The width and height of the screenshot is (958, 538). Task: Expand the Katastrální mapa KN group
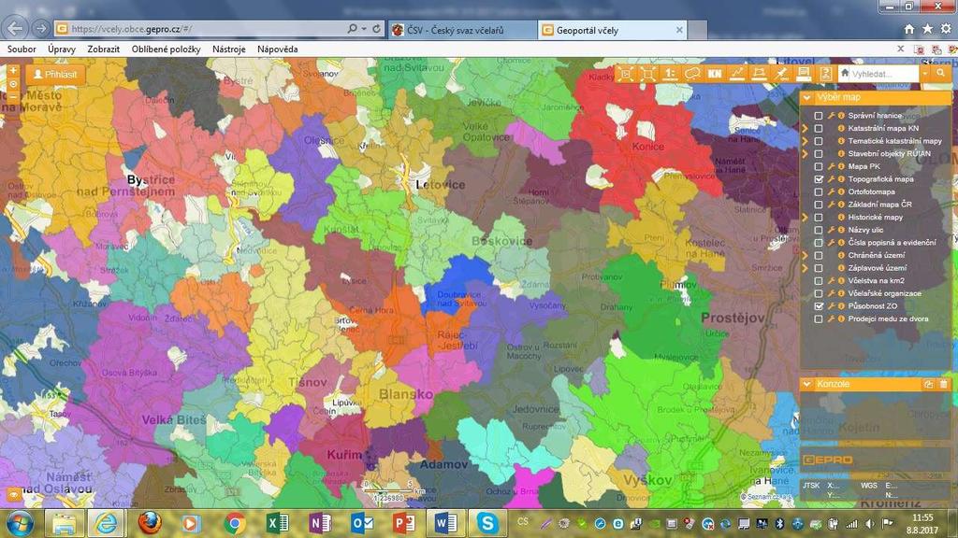point(806,129)
